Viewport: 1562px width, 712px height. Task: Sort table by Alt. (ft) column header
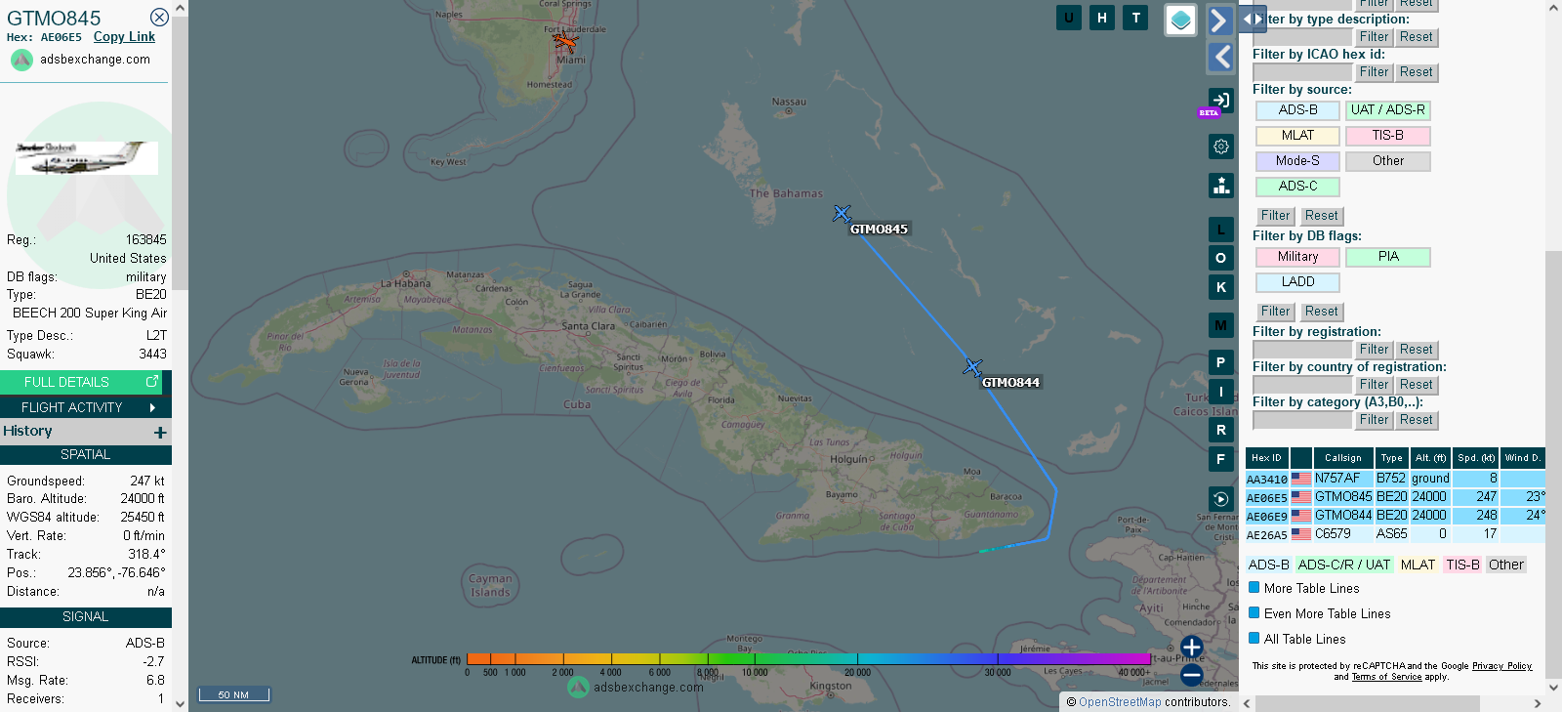coord(1430,458)
